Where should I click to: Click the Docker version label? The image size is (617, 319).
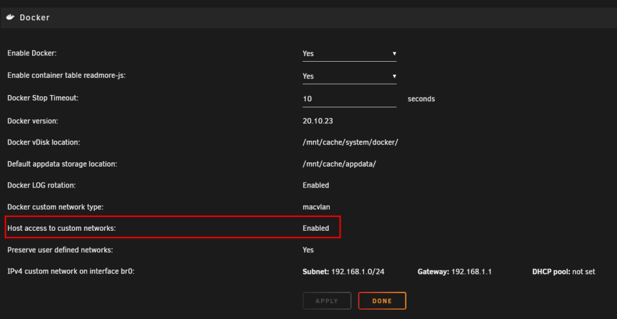33,121
